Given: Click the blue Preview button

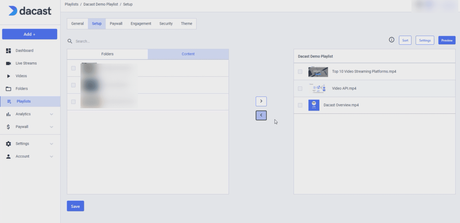Looking at the screenshot, I should 447,40.
